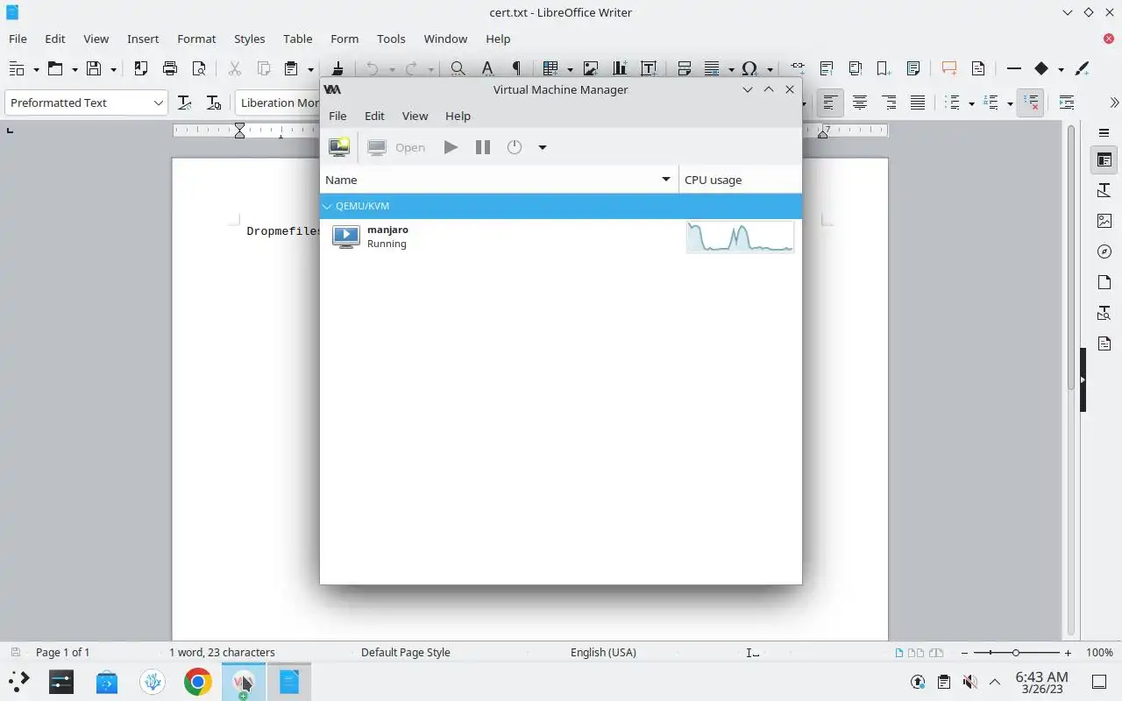Click zoom in plus button in status bar
This screenshot has width=1122, height=701.
(x=1068, y=653)
